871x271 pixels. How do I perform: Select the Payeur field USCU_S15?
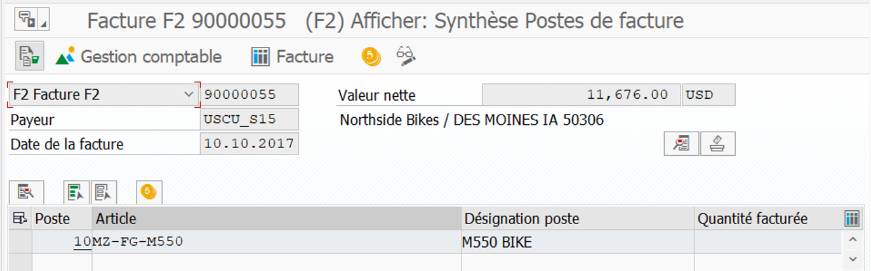click(x=249, y=119)
